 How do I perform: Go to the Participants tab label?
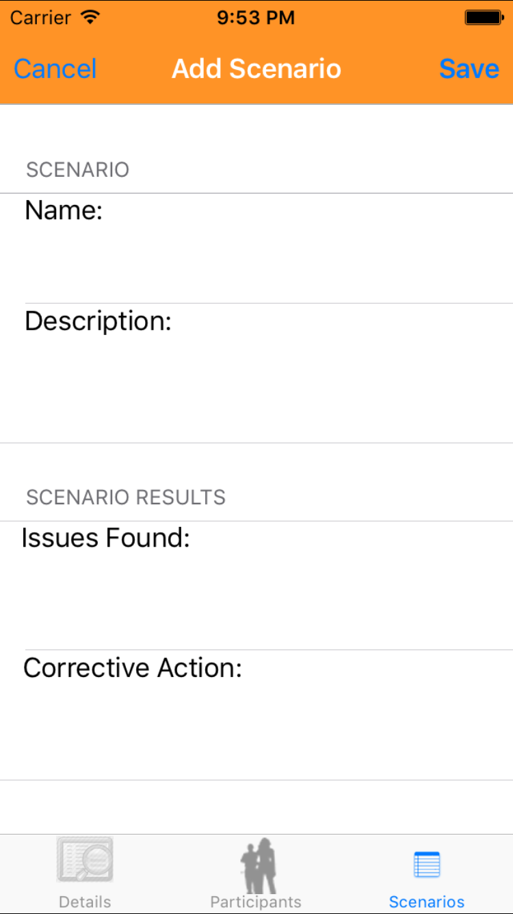point(256,902)
